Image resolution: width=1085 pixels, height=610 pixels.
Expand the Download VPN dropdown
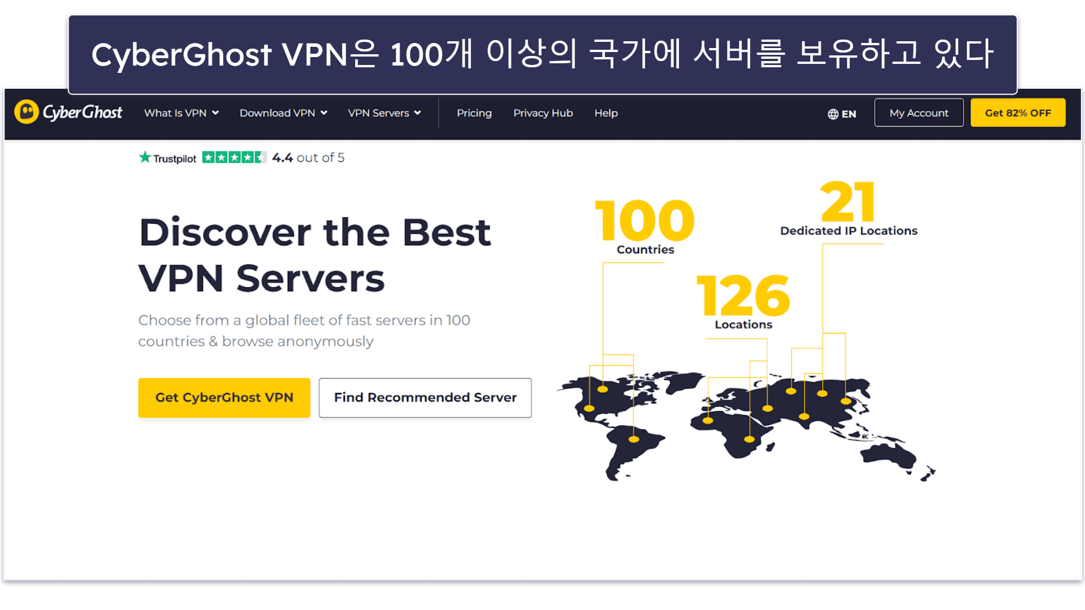(283, 113)
